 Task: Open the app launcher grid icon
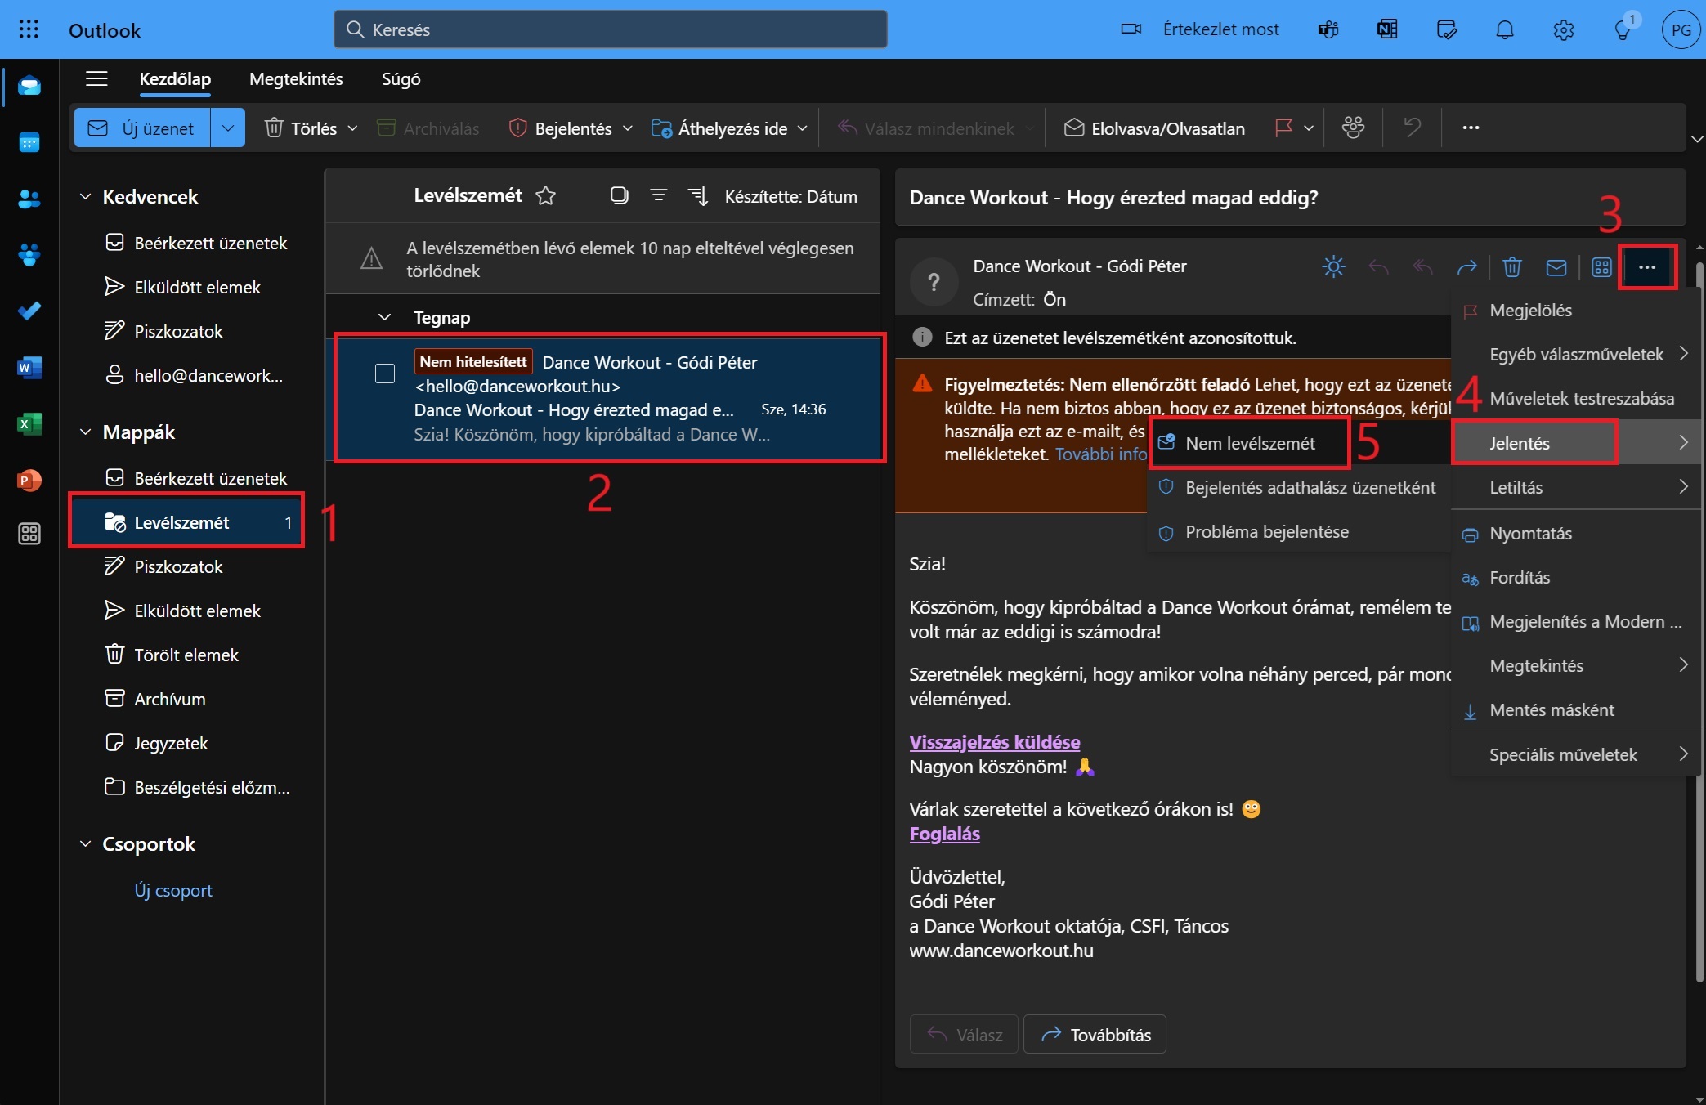click(x=29, y=29)
